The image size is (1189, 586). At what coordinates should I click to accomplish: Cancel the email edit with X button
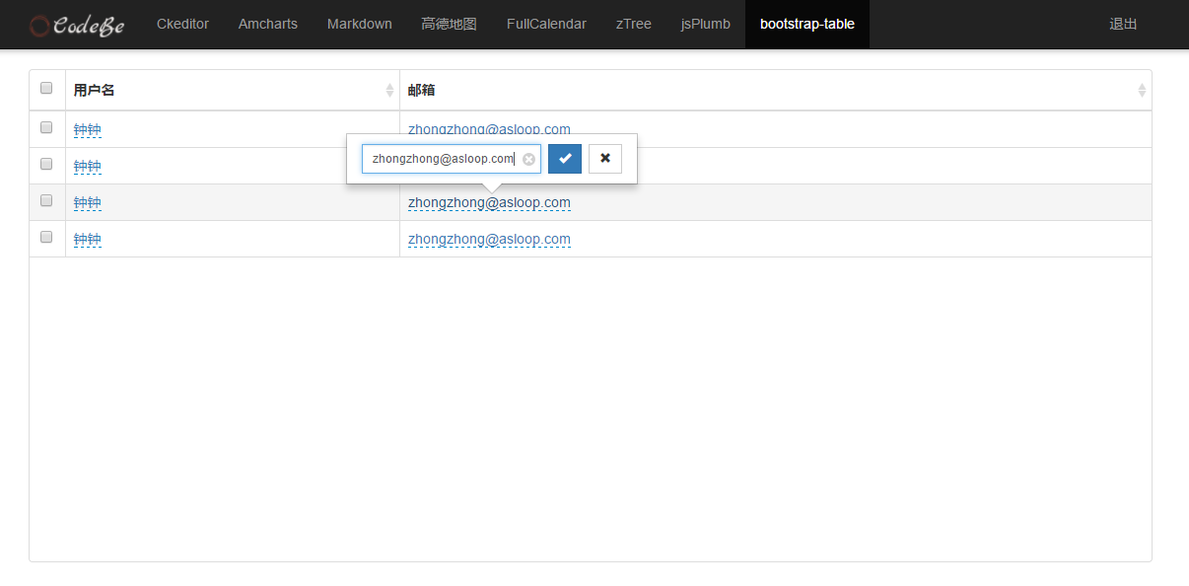pyautogui.click(x=605, y=158)
